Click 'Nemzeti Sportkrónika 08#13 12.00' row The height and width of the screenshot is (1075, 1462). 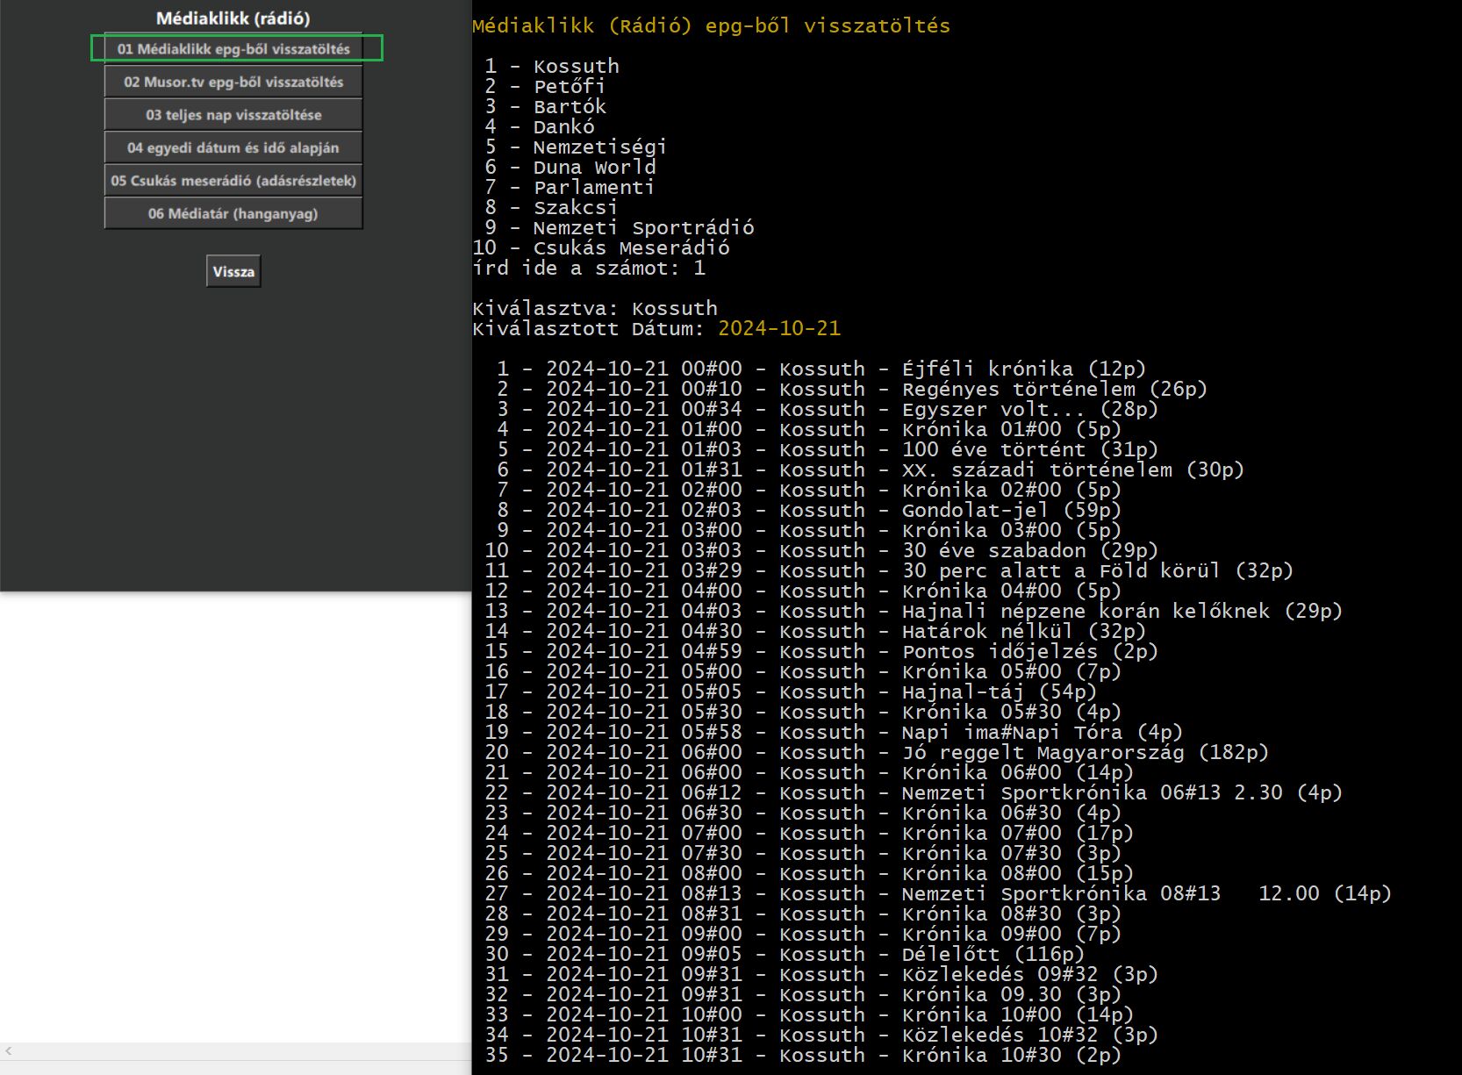[x=938, y=894]
